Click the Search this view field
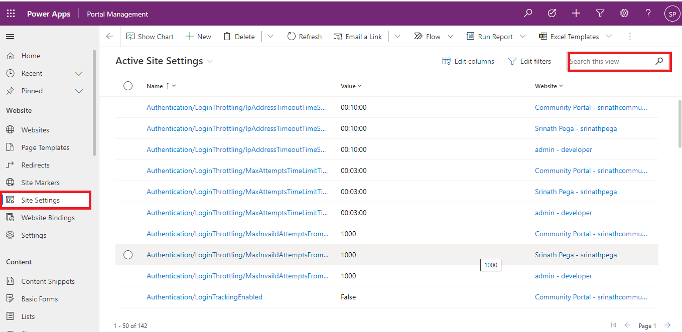 [x=610, y=61]
